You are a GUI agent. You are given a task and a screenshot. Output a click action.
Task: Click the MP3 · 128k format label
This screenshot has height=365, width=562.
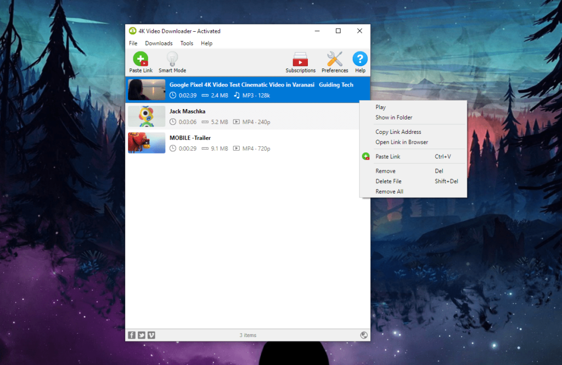pyautogui.click(x=256, y=95)
